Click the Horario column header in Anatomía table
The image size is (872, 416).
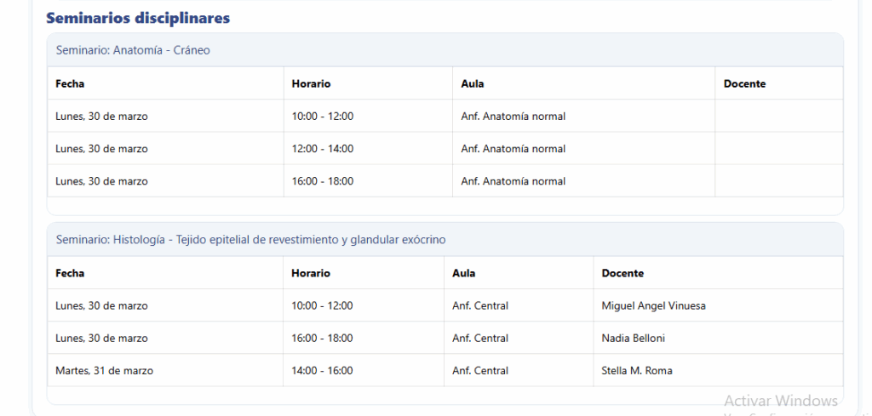(x=311, y=83)
